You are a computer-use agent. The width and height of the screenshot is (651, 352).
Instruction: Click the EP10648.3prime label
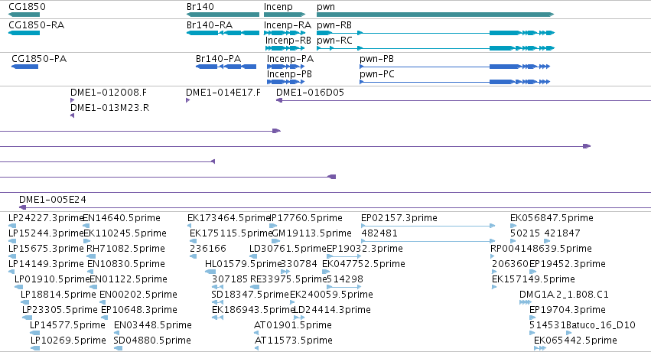click(x=139, y=310)
